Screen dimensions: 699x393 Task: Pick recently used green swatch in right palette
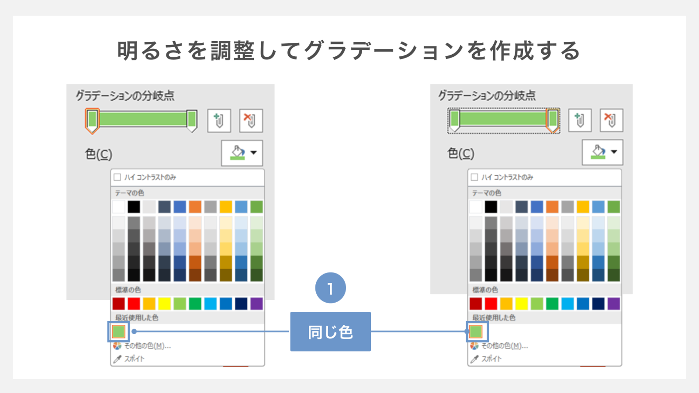[x=476, y=331]
